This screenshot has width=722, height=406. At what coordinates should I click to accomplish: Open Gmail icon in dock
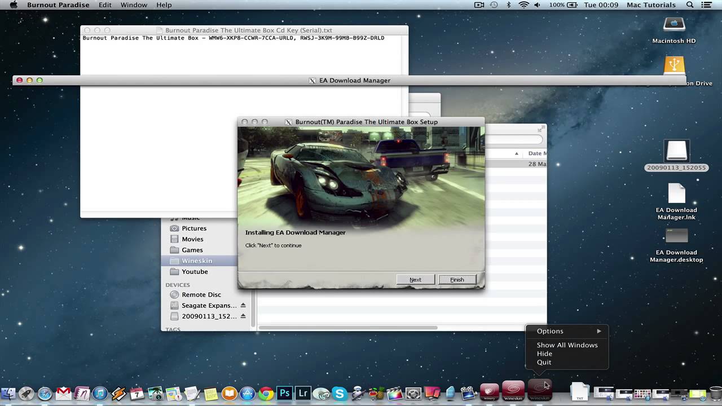[63, 393]
